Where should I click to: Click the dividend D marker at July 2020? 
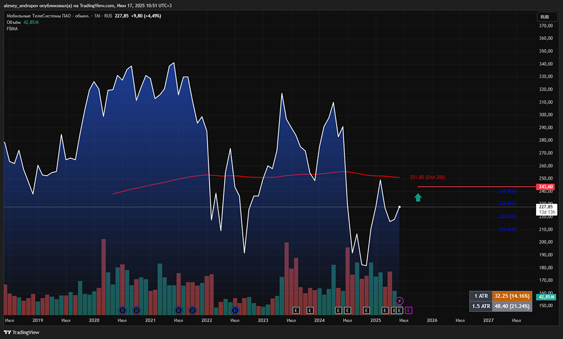click(x=122, y=310)
